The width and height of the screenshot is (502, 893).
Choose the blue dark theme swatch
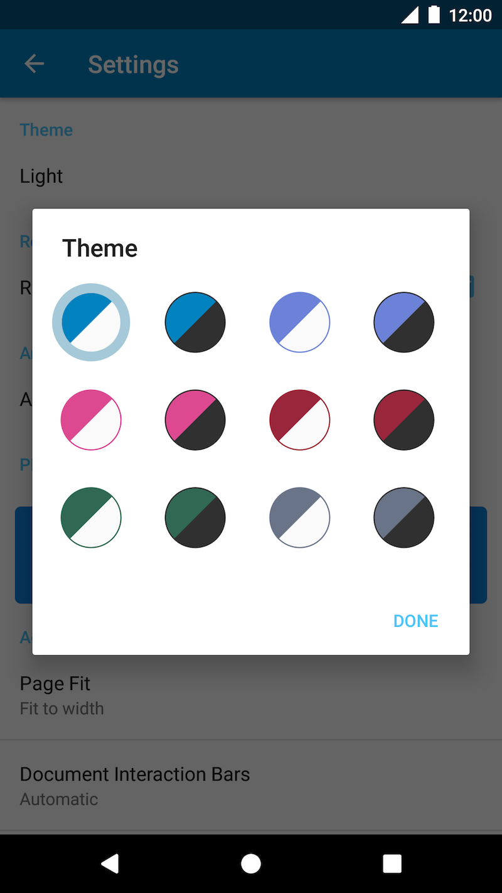click(195, 322)
